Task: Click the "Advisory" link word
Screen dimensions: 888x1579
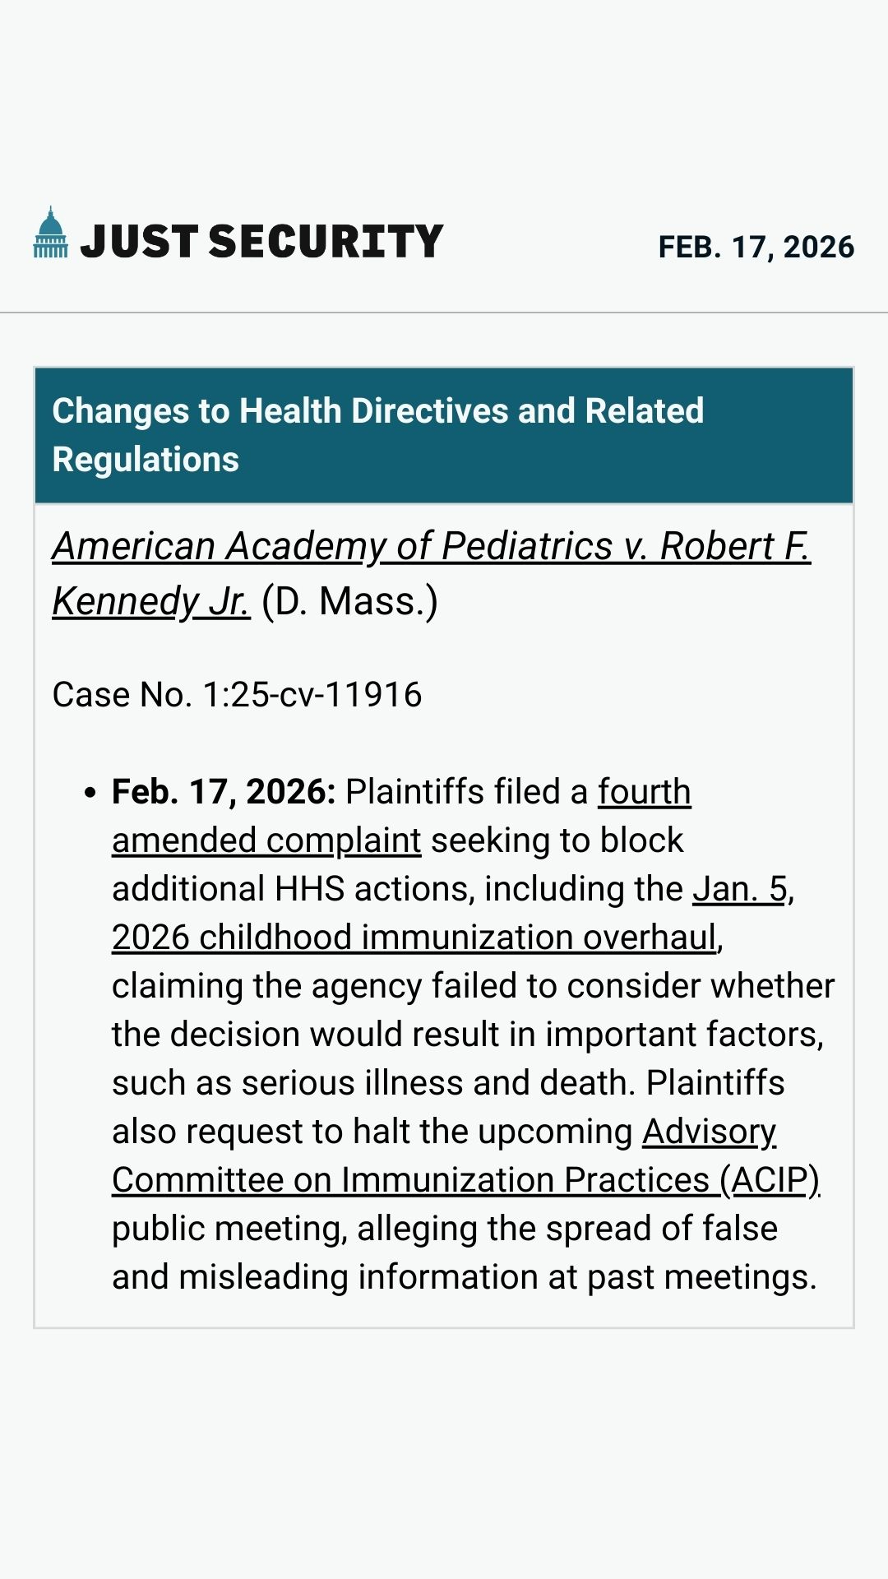Action: (709, 1132)
